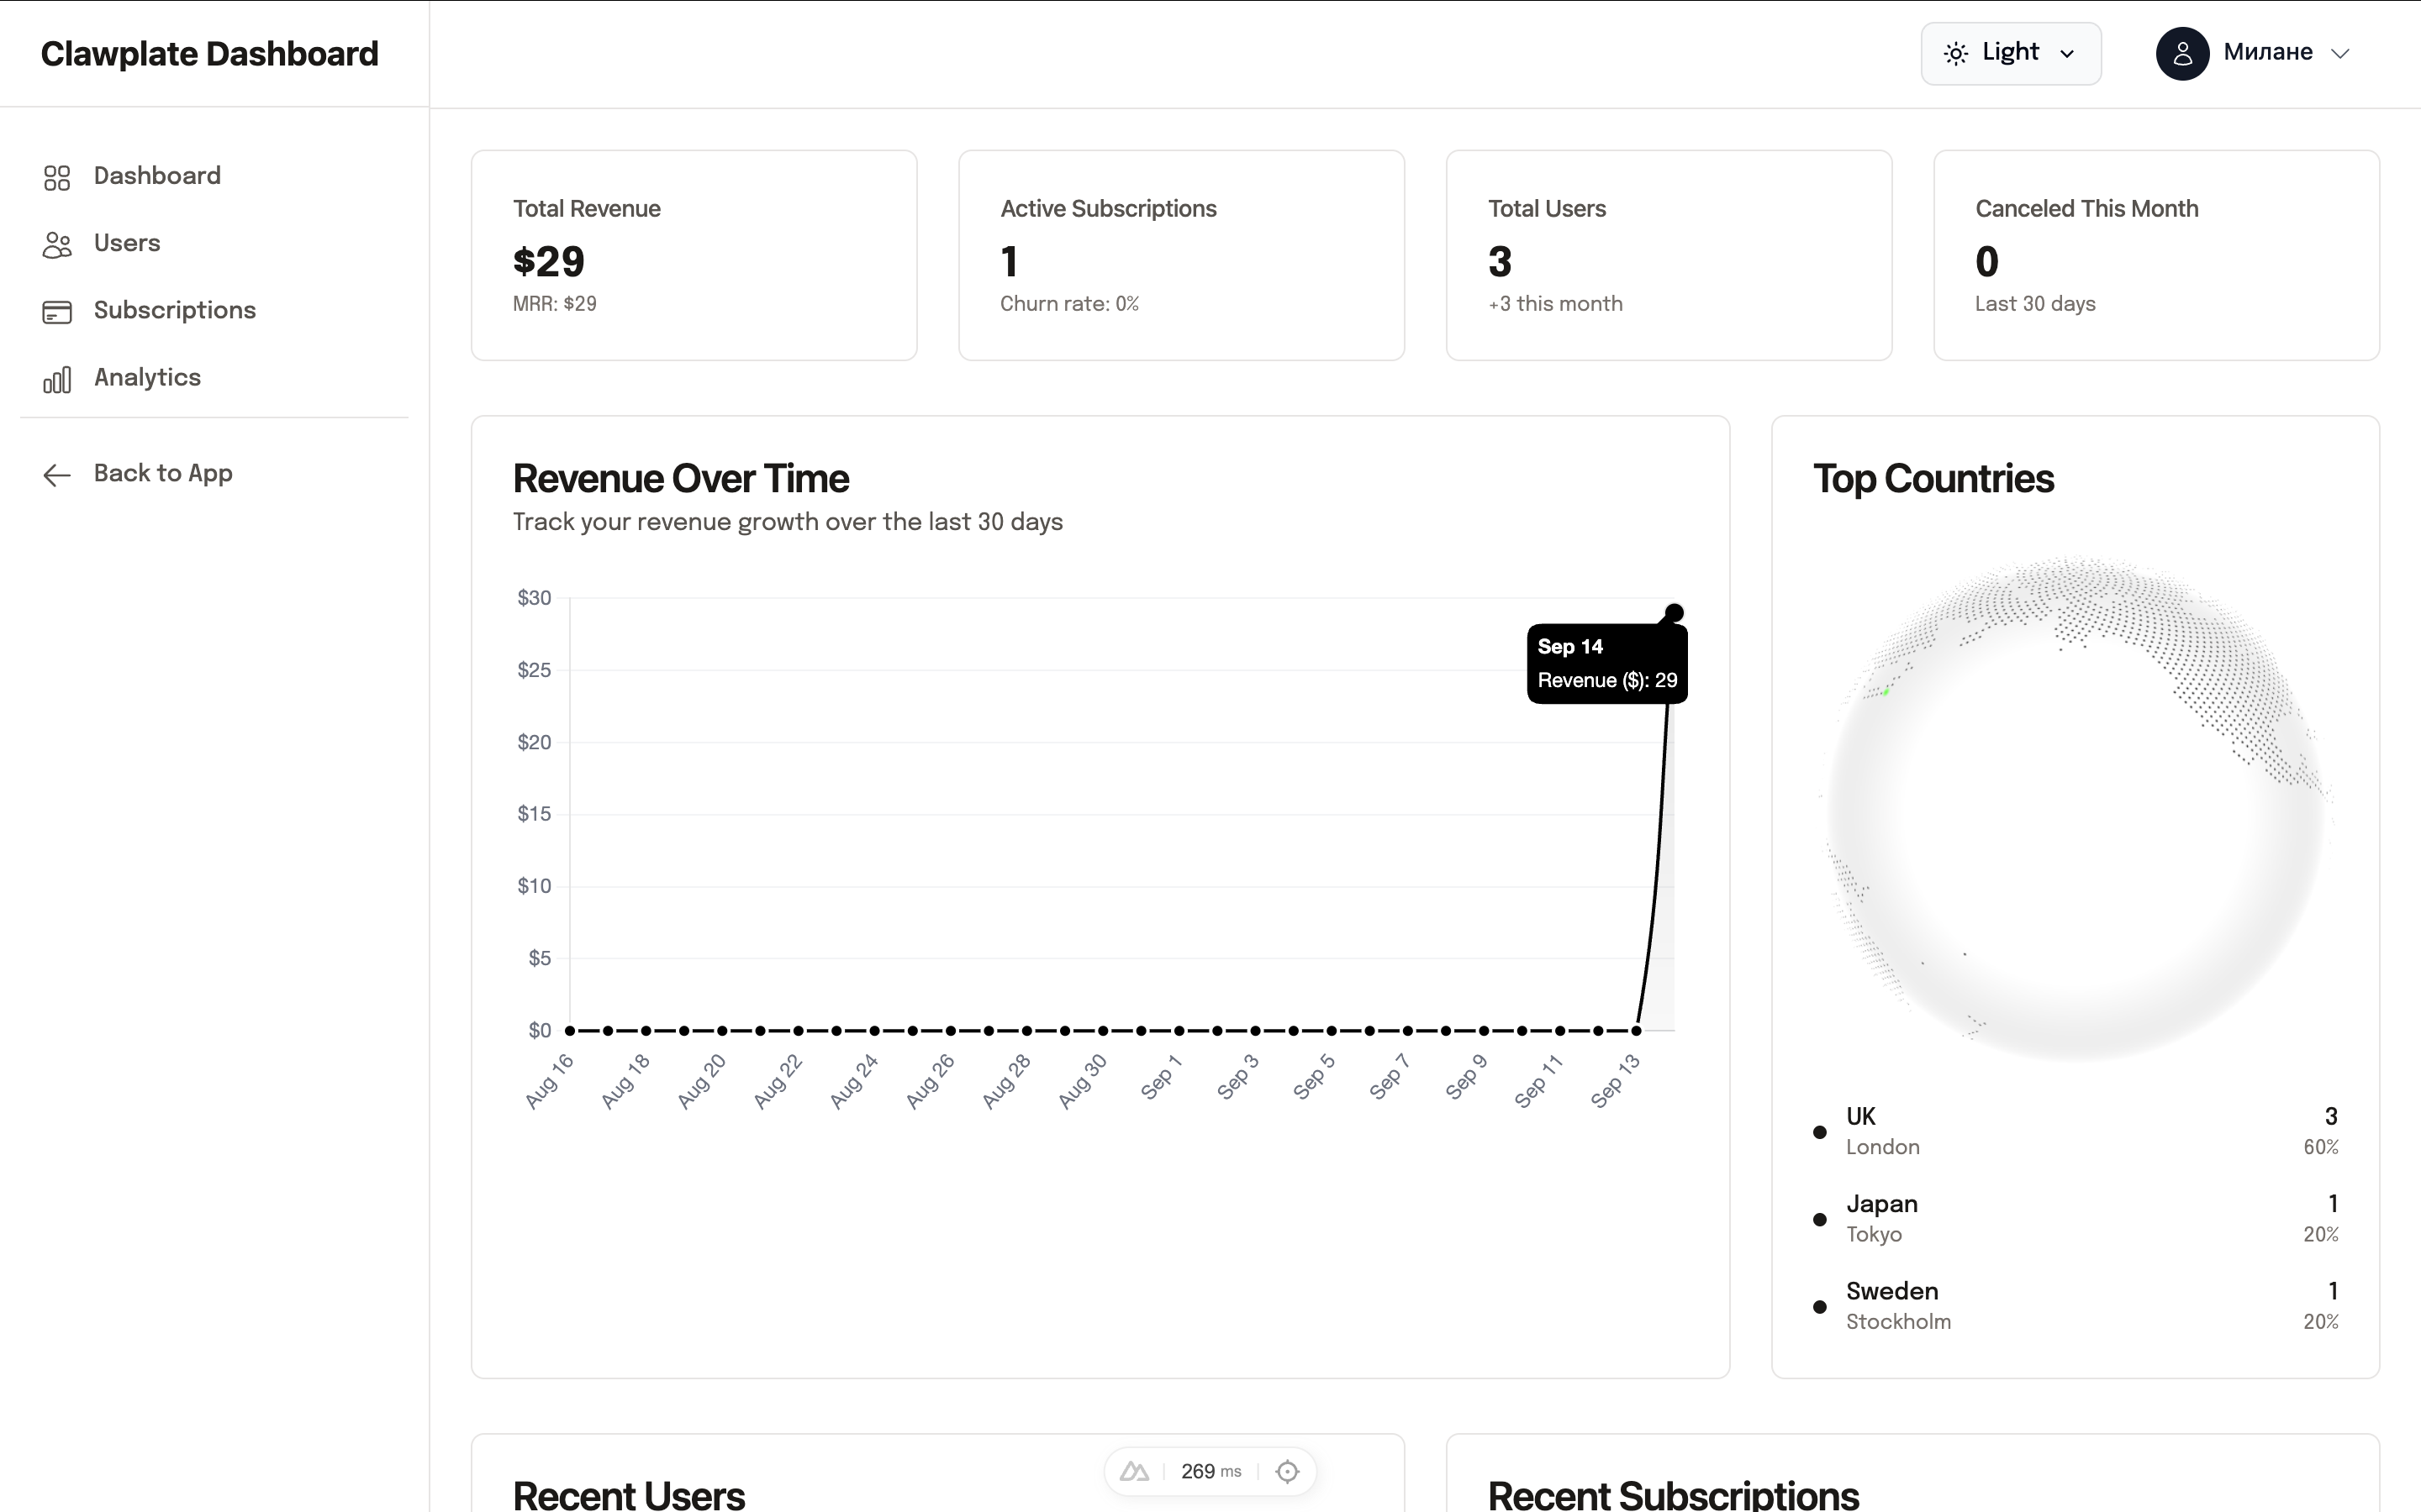This screenshot has height=1512, width=2421.
Task: Click the sun icon in the theme selector
Action: (1959, 53)
